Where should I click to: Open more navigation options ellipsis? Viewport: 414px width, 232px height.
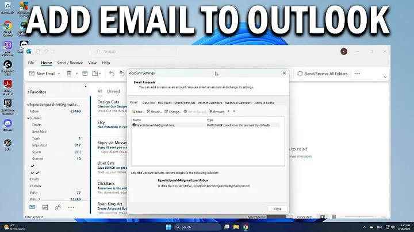pos(71,207)
